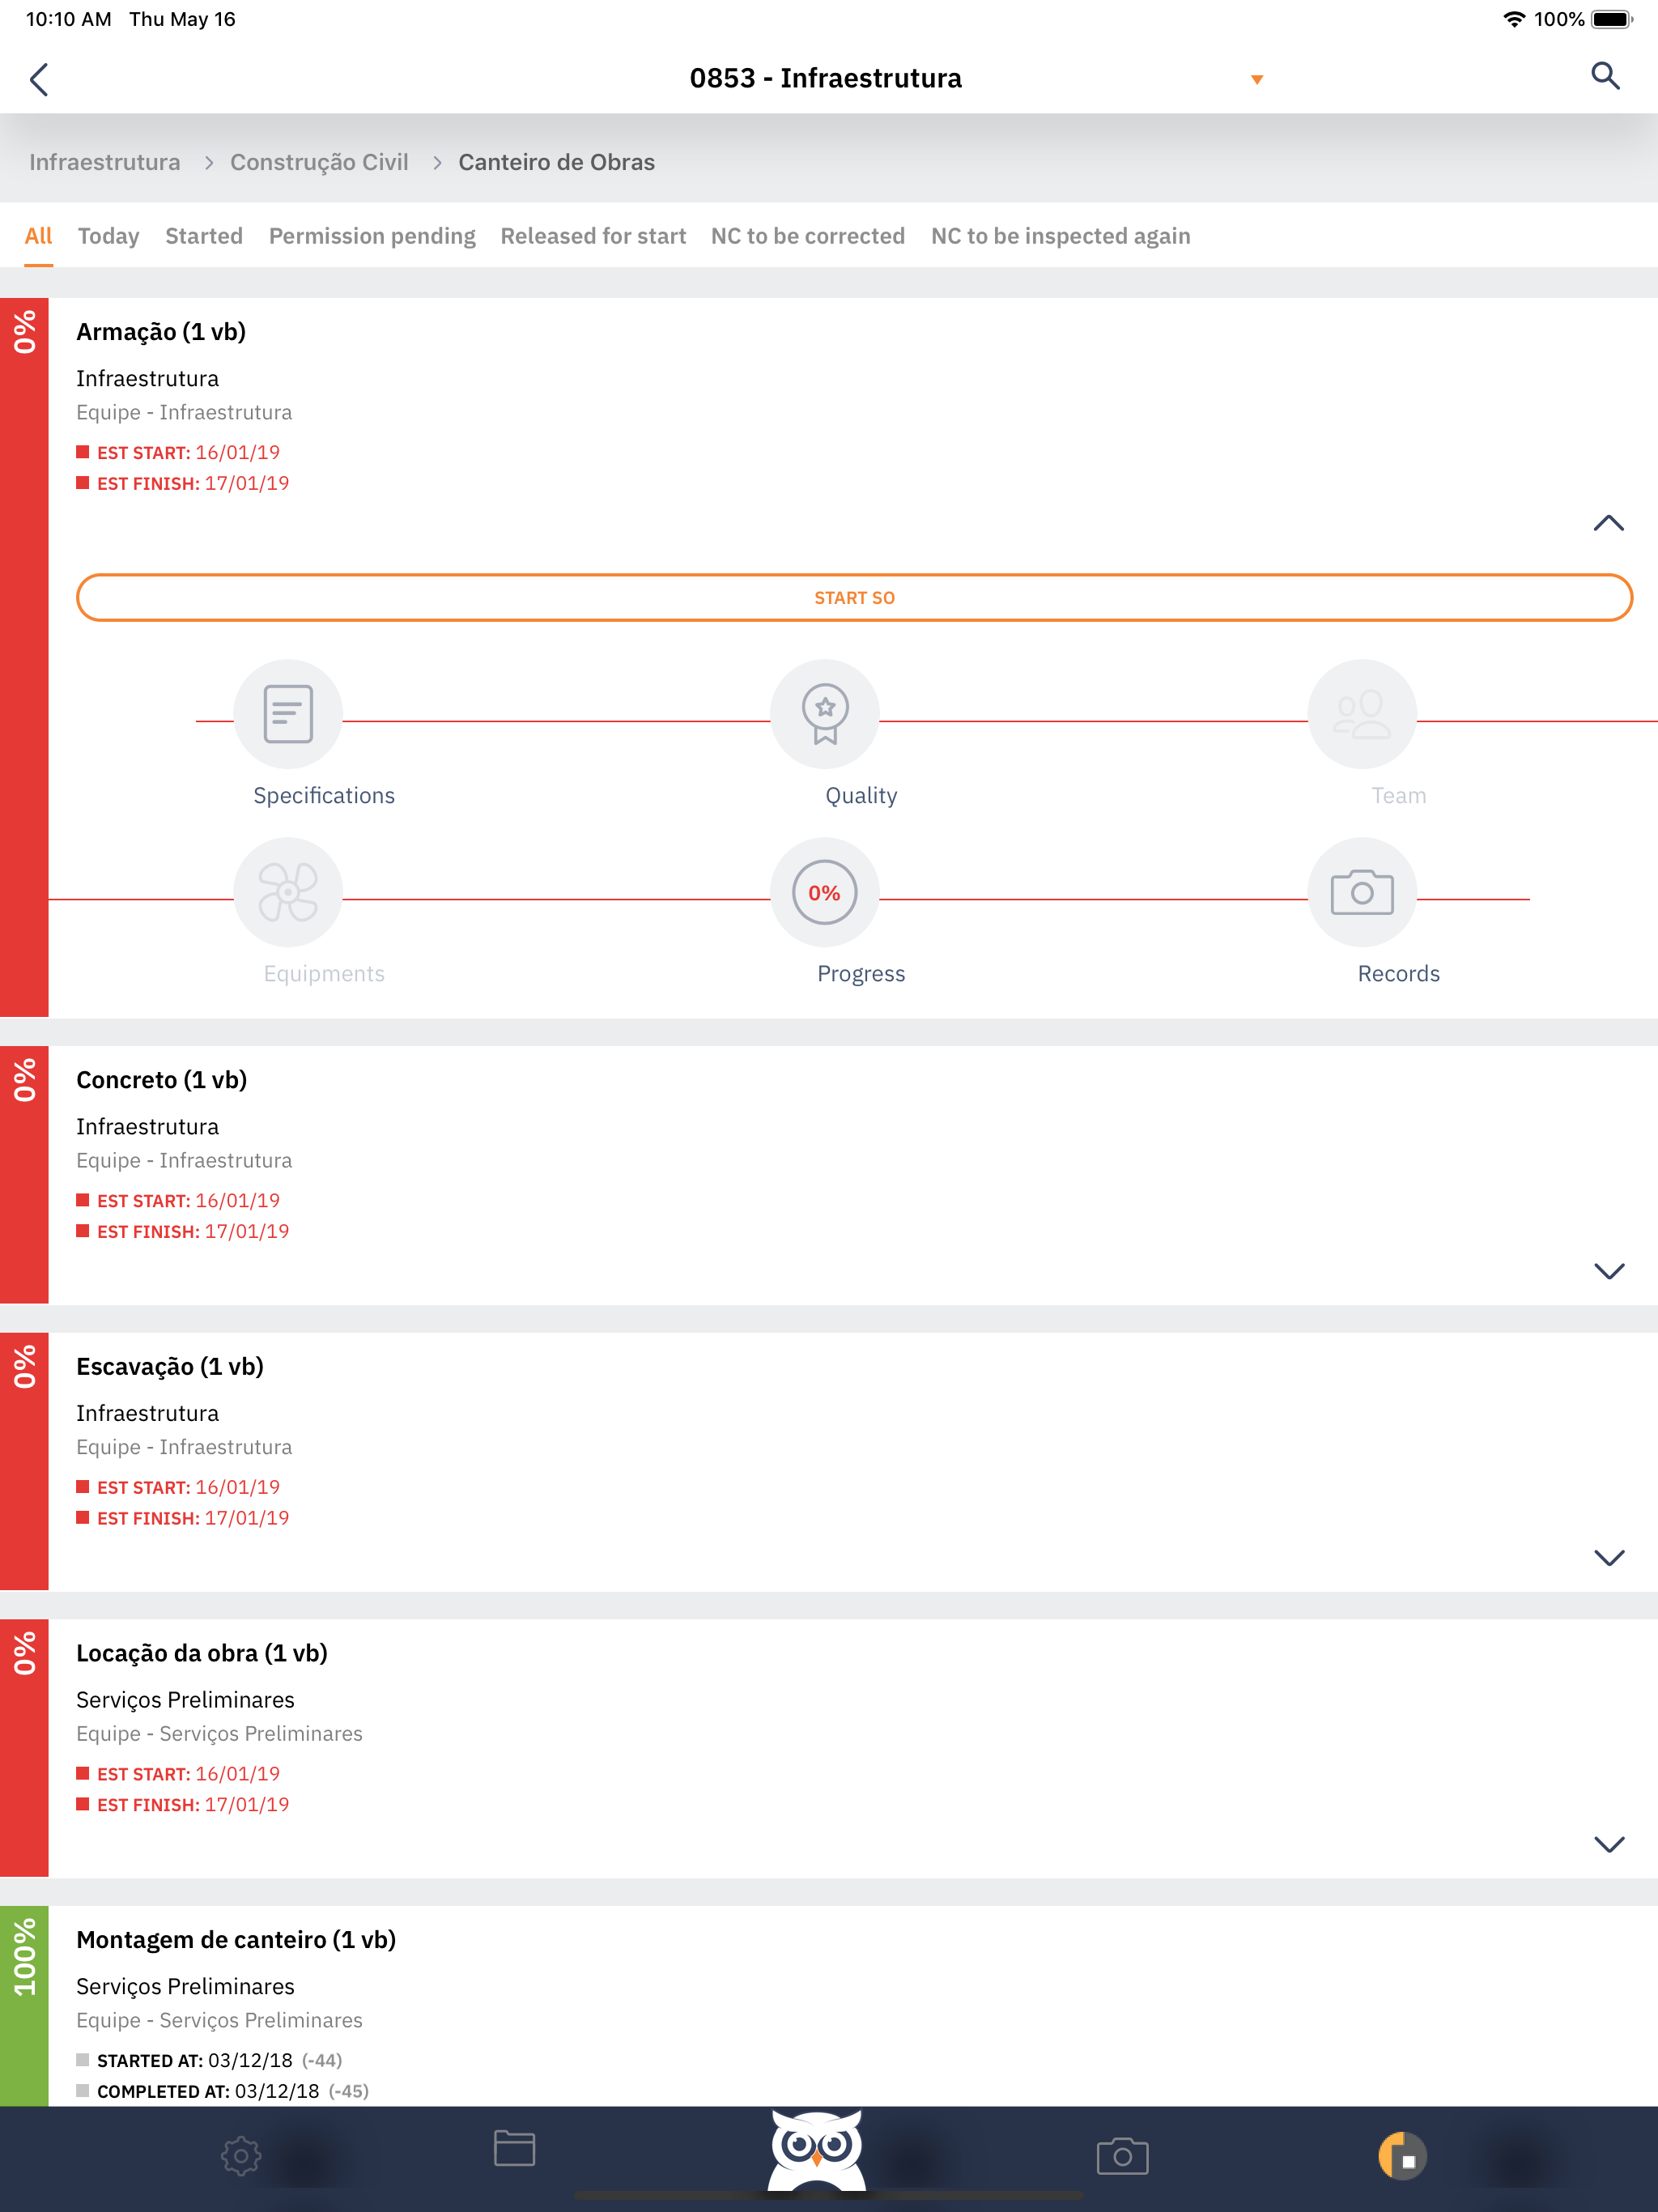Open settings gear in bottom bar
The height and width of the screenshot is (2212, 1658).
click(x=241, y=2156)
